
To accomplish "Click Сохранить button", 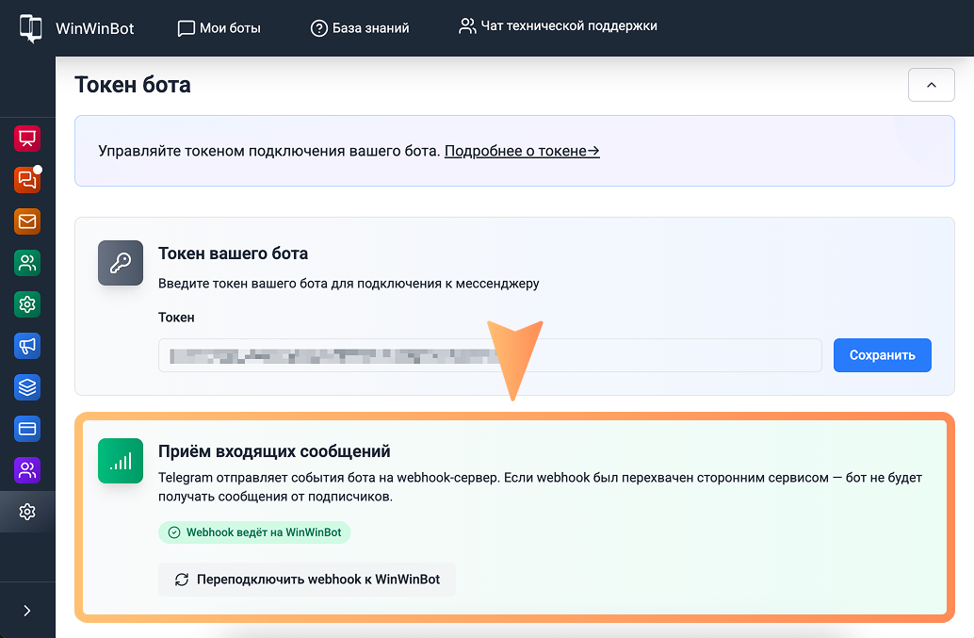I will (x=882, y=355).
